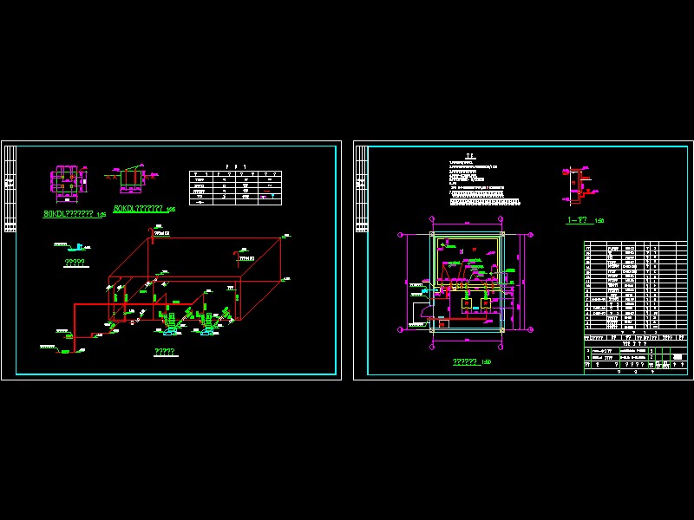Select the upper-left side grid axis bubble
This screenshot has height=520, width=694.
pos(401,235)
